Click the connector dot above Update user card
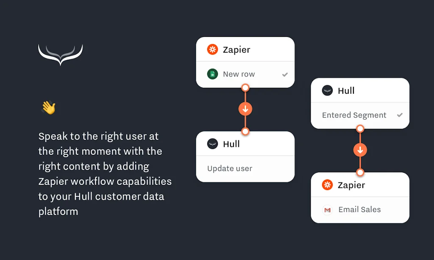The height and width of the screenshot is (260, 434). (x=245, y=131)
